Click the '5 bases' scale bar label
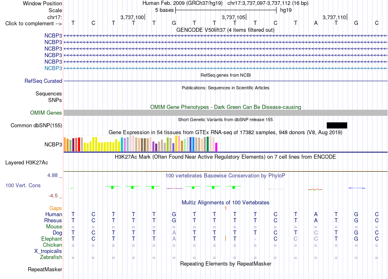 tap(164, 10)
